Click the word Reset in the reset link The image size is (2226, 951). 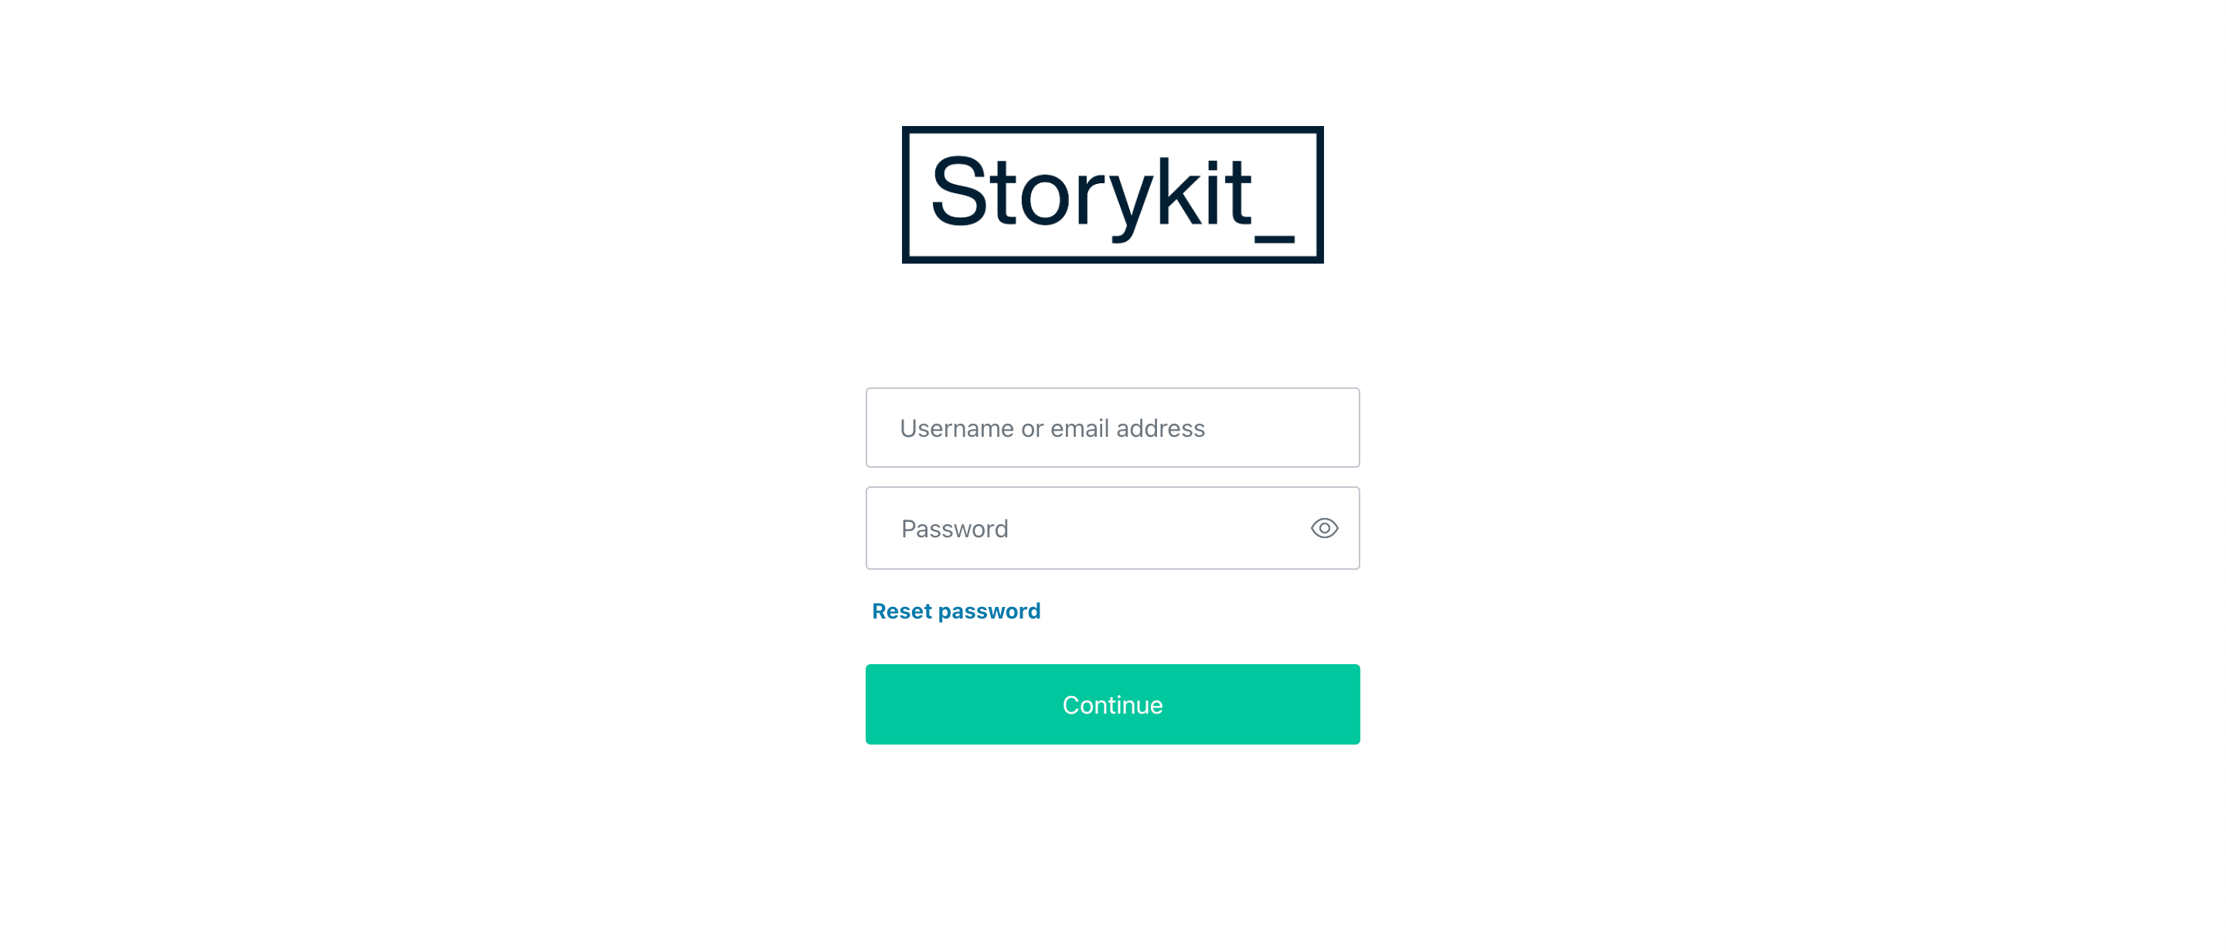point(901,610)
